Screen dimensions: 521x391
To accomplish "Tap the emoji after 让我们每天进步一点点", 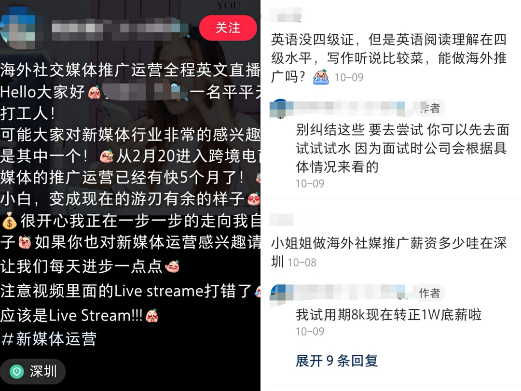I will click(172, 266).
